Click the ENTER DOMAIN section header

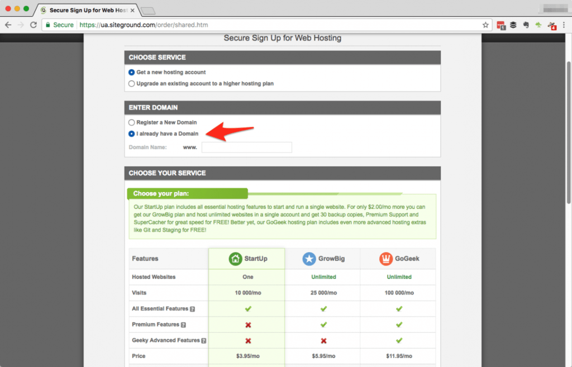click(x=282, y=108)
